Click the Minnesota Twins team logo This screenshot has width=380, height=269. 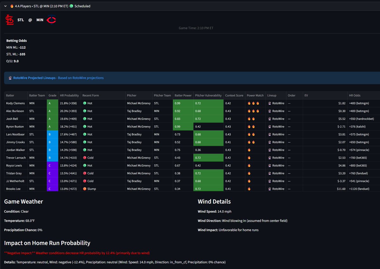pos(51,20)
